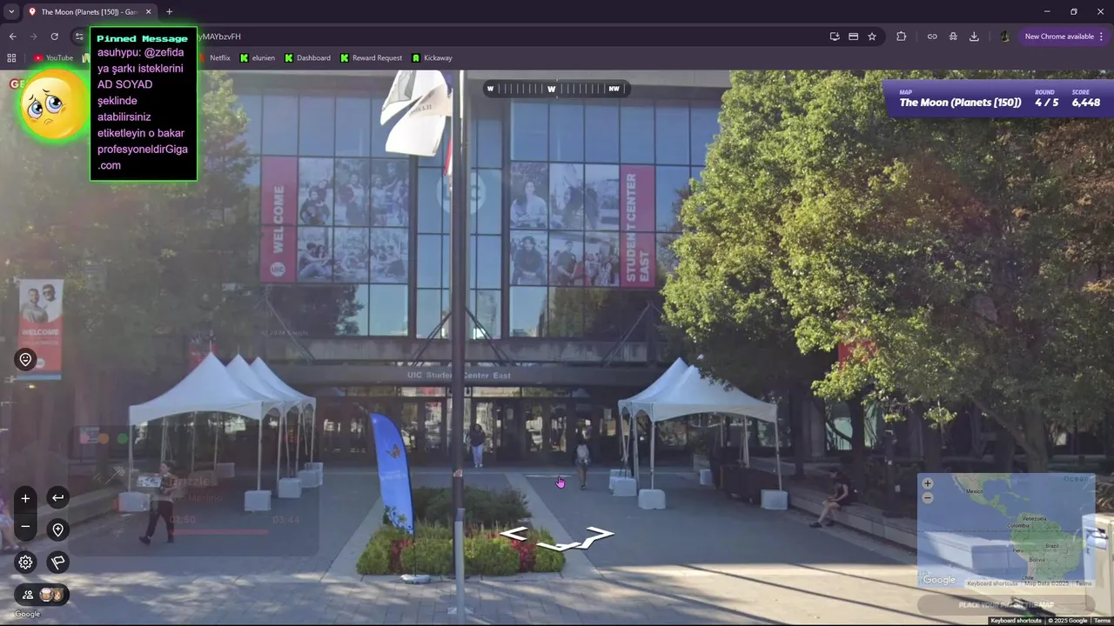Open the game settings gear

point(25,563)
